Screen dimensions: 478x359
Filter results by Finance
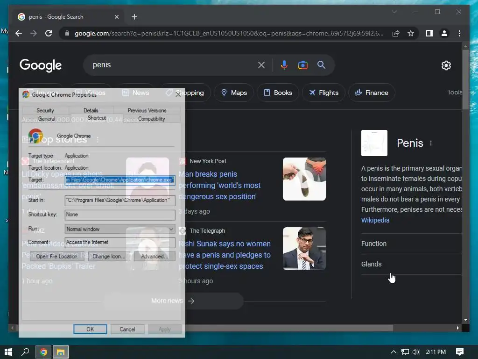[372, 93]
